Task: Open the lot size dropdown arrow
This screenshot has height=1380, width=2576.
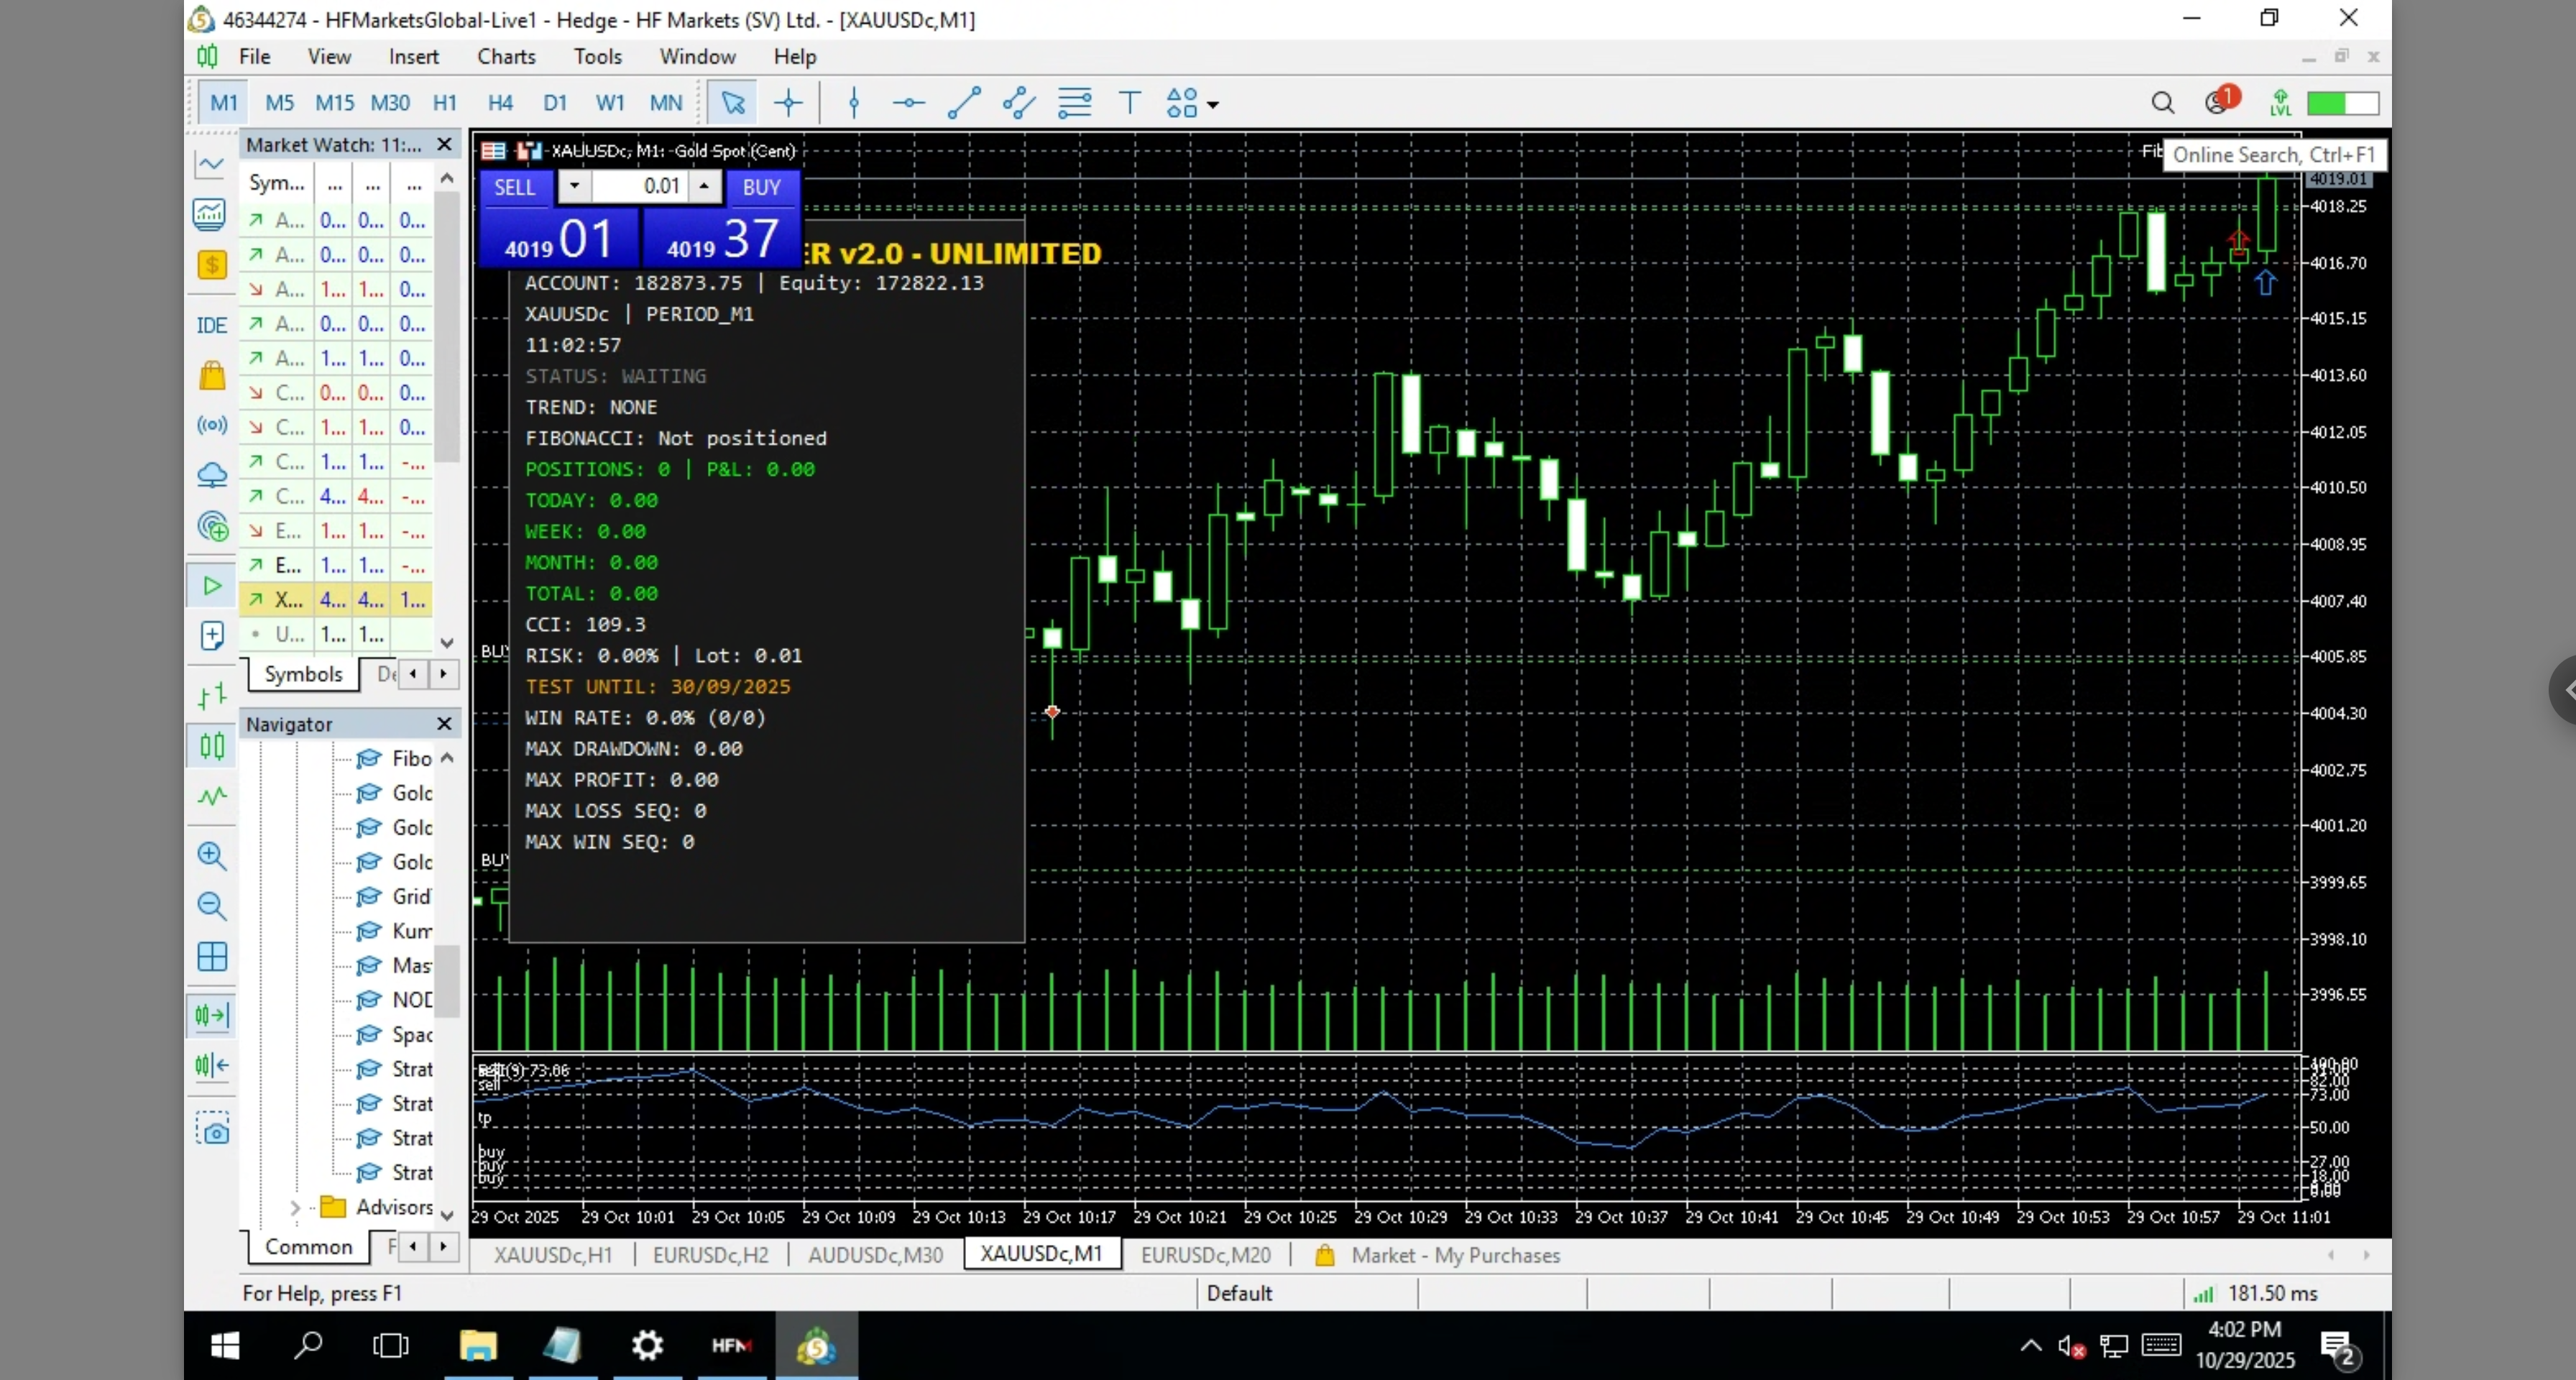Action: (574, 186)
